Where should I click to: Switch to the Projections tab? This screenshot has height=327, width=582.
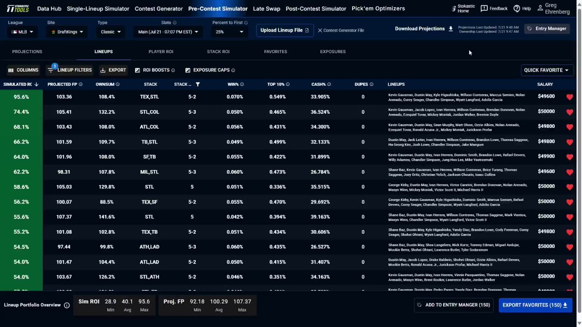[x=27, y=52]
